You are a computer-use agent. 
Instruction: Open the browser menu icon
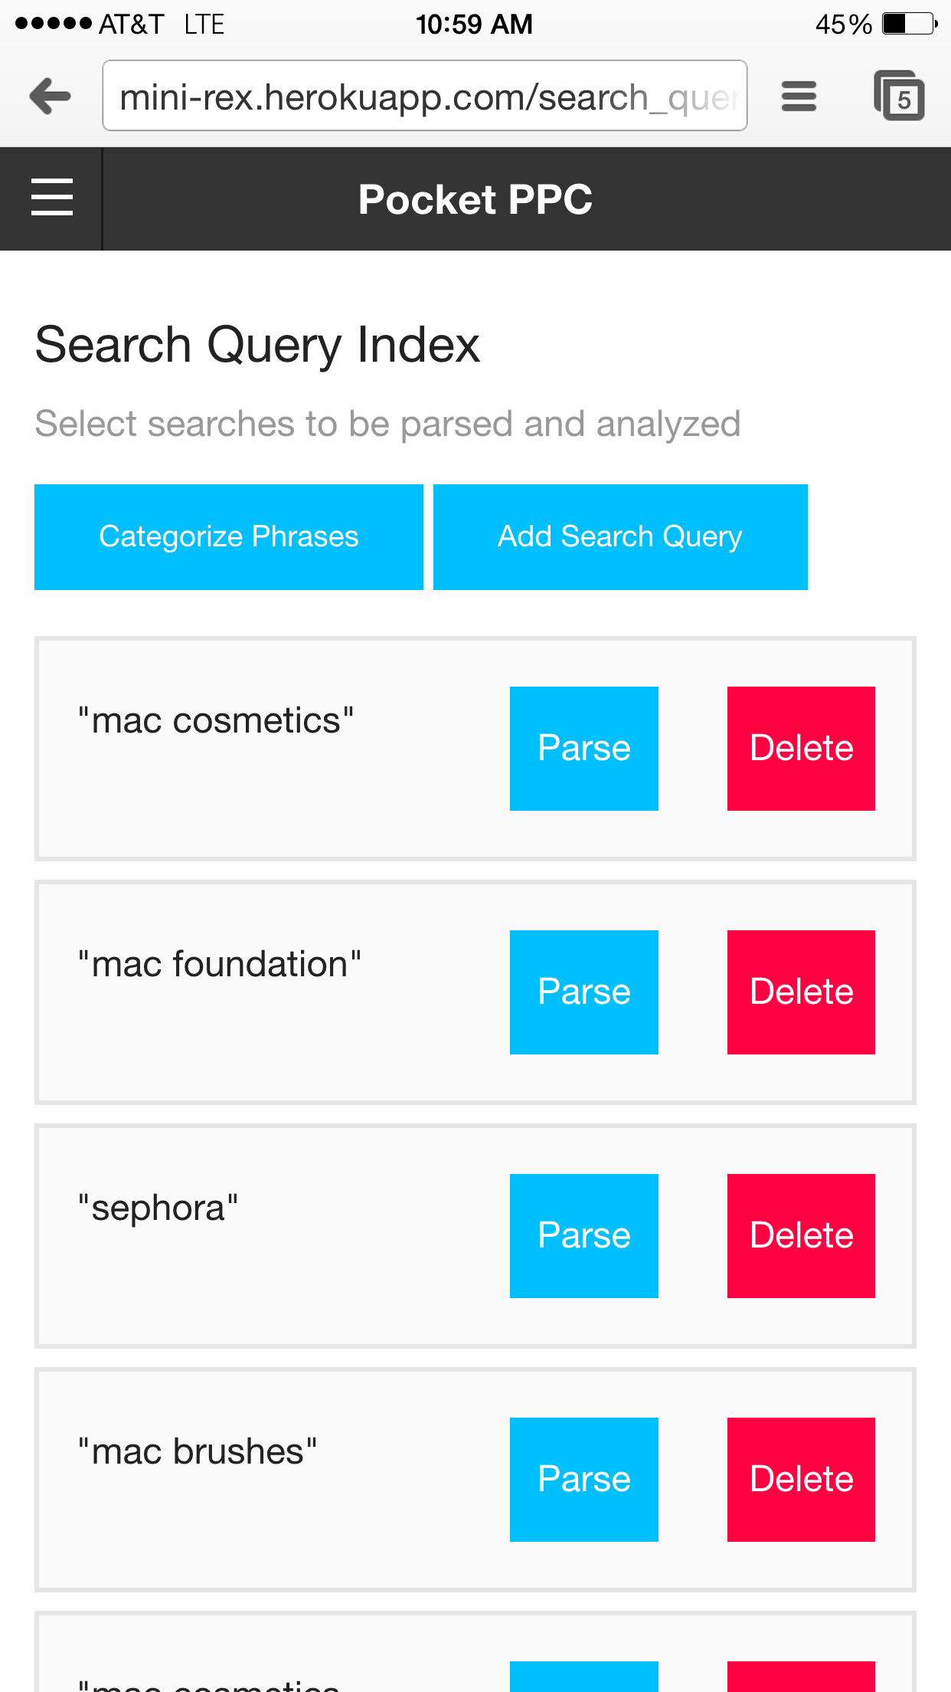pyautogui.click(x=799, y=97)
